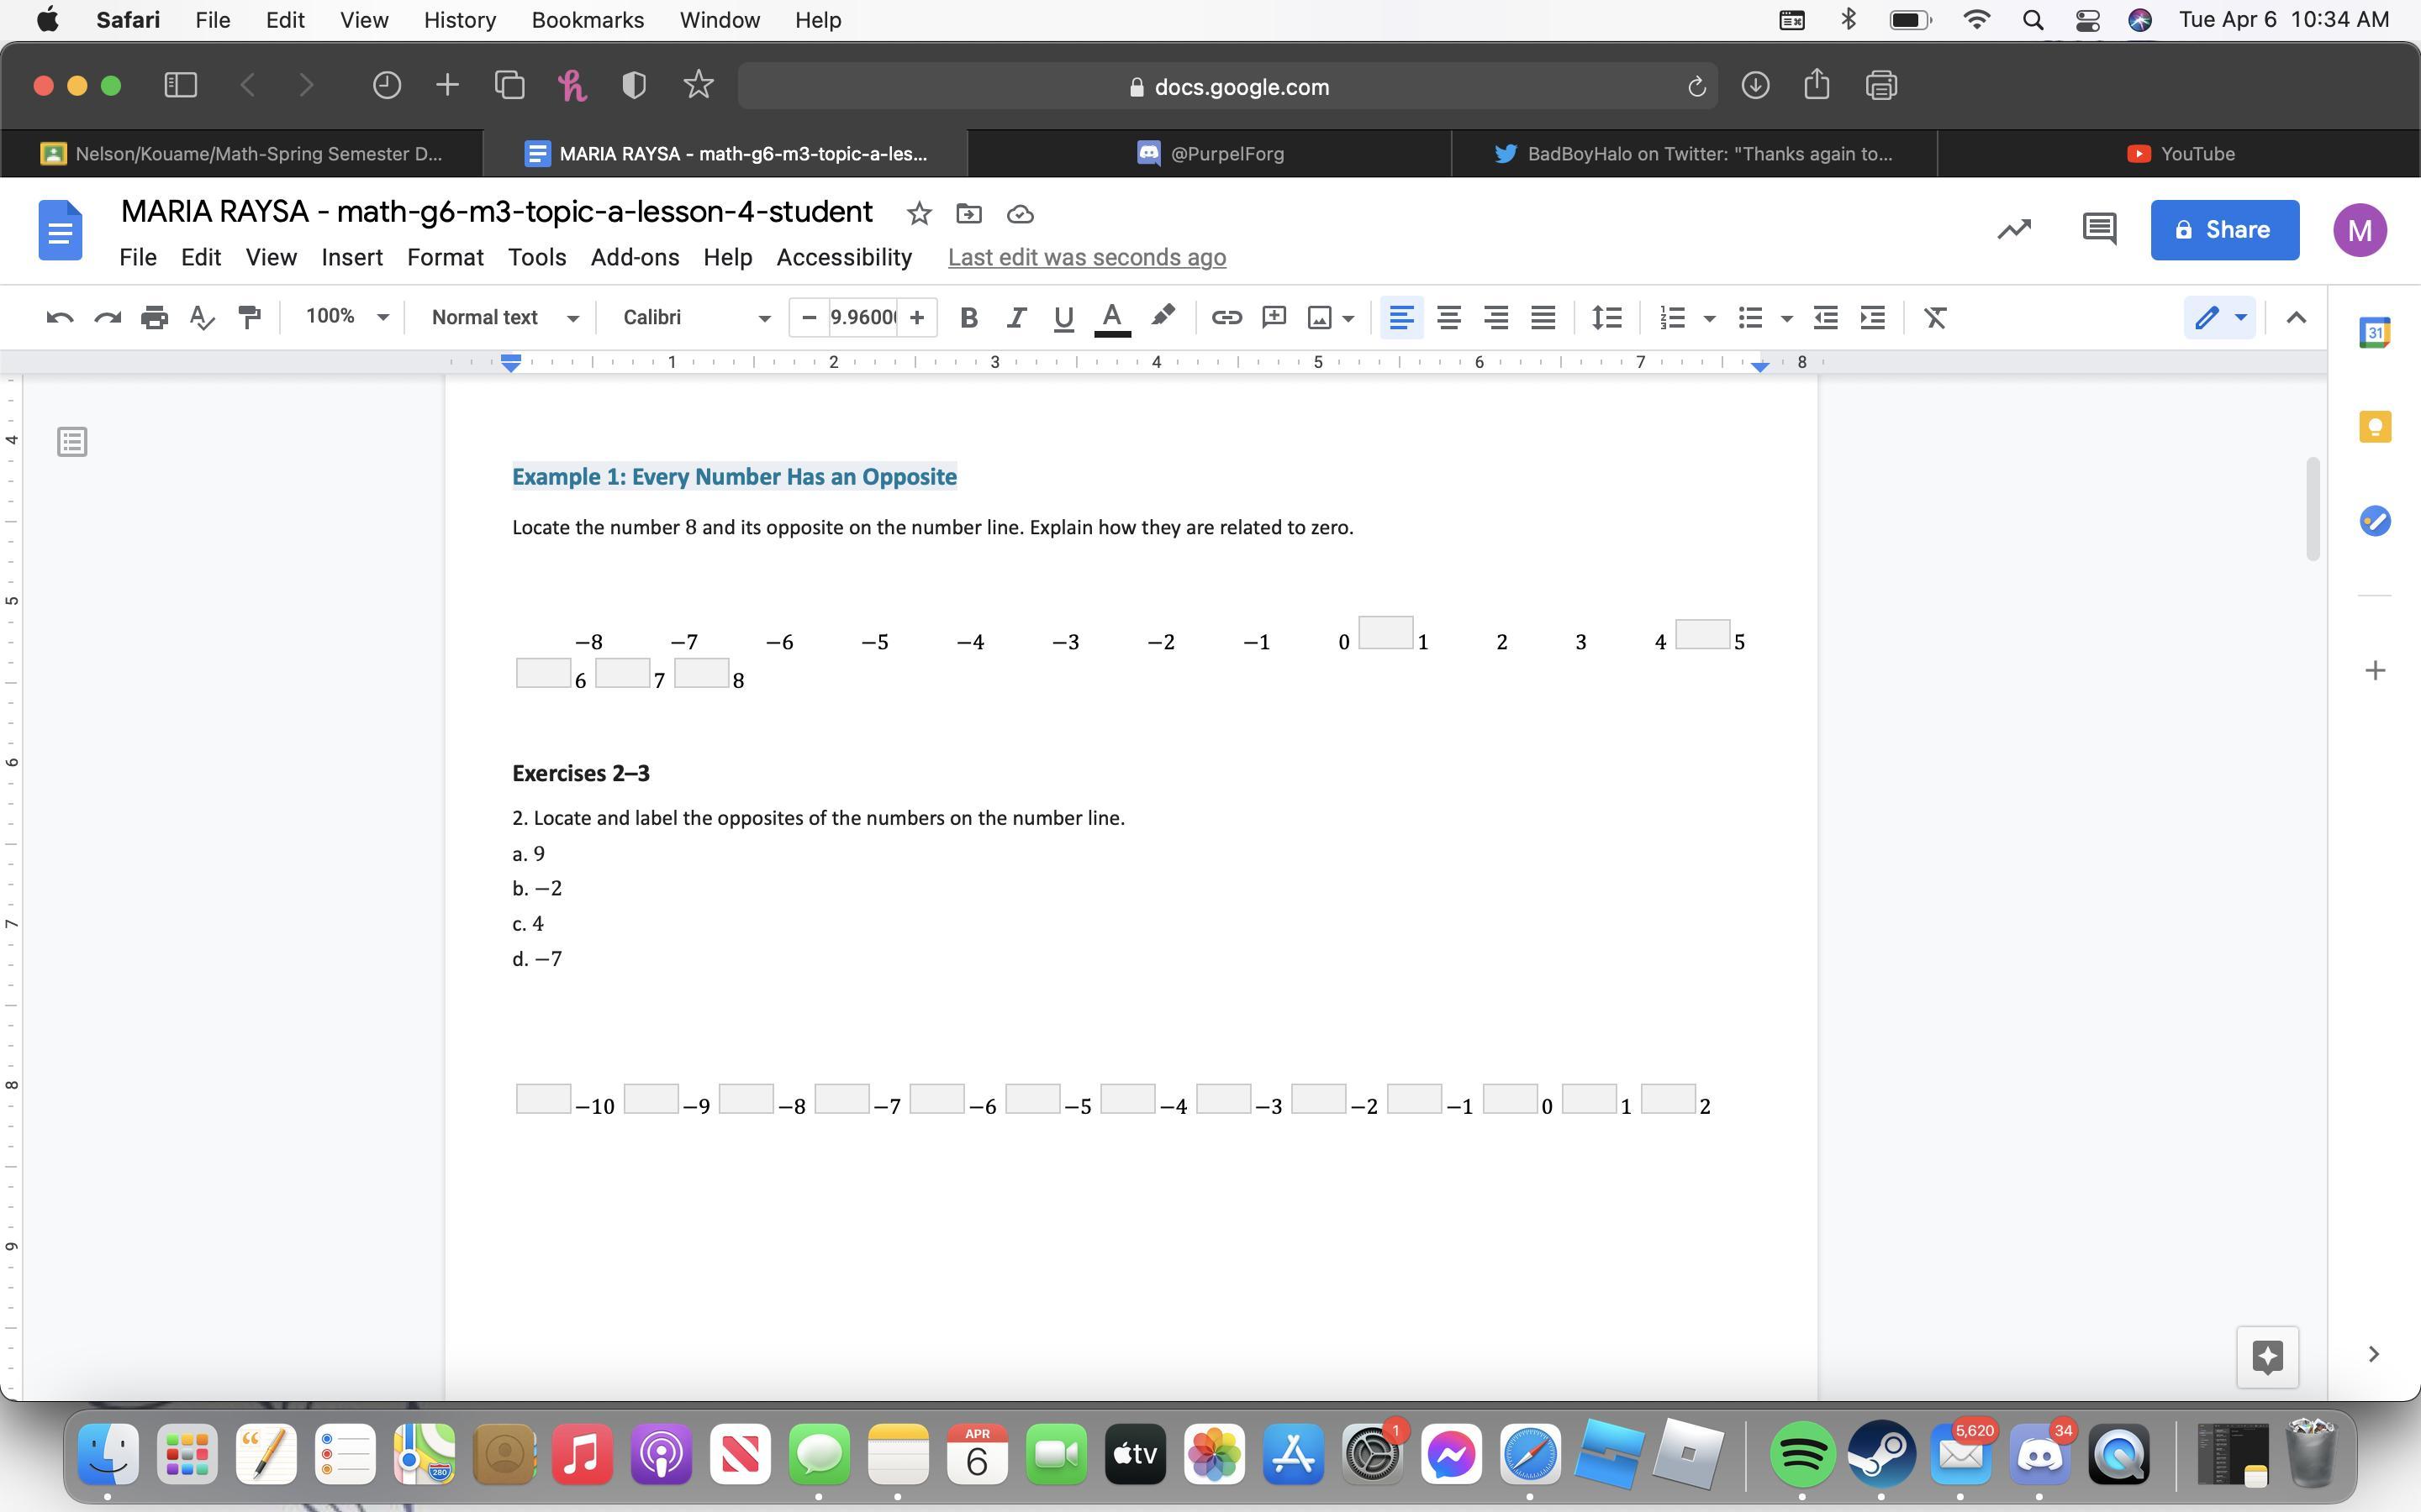The height and width of the screenshot is (1512, 2421).
Task: Toggle bold formatting
Action: [968, 317]
